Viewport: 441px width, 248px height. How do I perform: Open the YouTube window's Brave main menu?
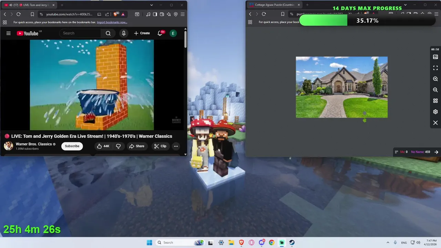183,14
